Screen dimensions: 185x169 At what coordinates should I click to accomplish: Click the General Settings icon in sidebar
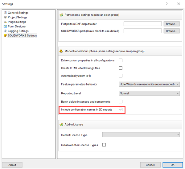[x=5, y=13]
